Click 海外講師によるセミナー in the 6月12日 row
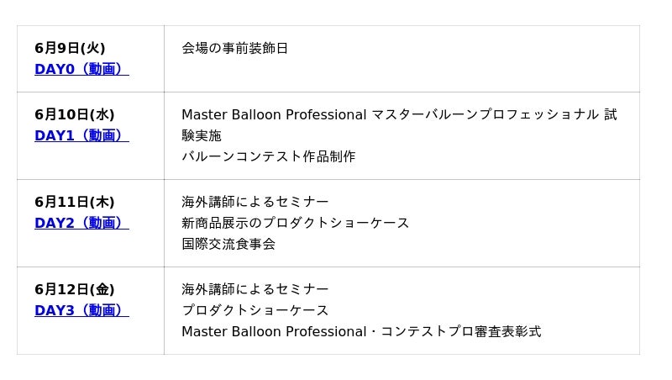 255,289
